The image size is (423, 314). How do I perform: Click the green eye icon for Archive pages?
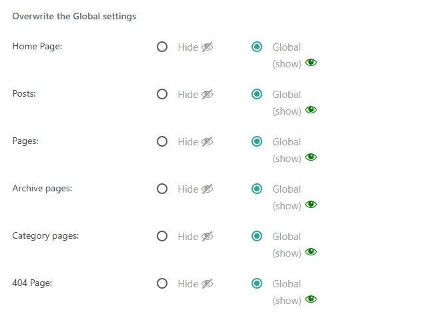[311, 205]
